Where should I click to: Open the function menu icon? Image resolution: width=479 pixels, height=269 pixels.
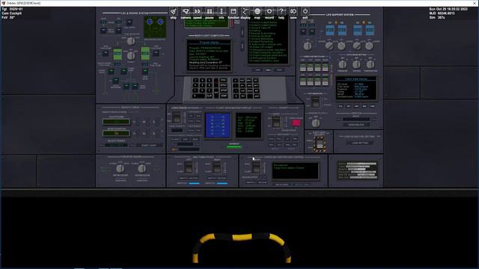pos(234,12)
